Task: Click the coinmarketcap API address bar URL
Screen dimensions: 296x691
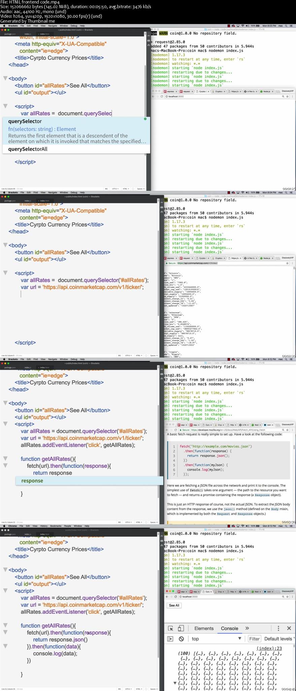Action: (197, 263)
